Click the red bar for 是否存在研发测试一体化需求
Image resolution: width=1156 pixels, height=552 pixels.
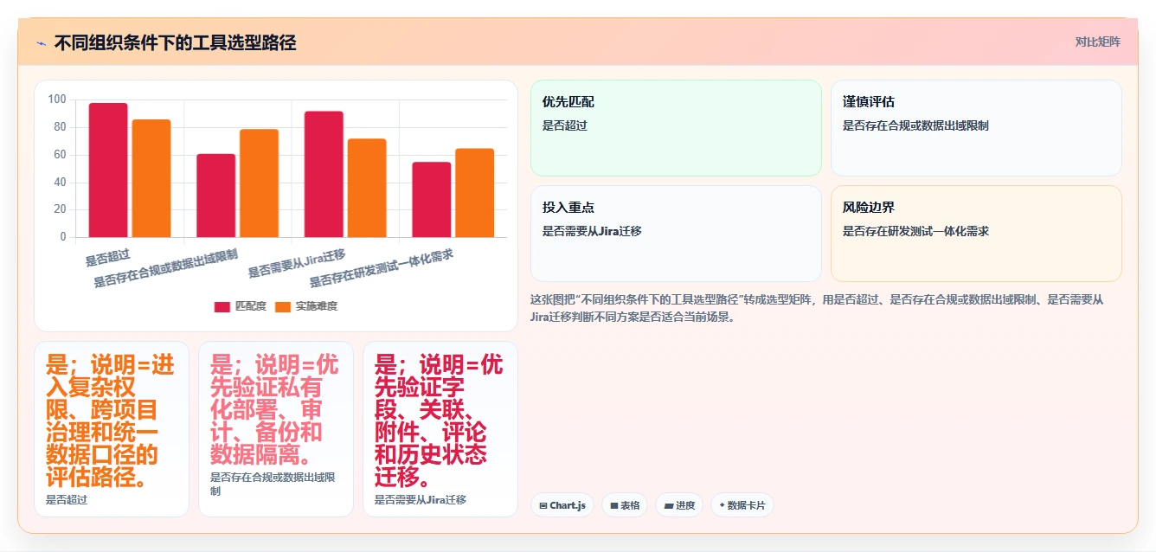click(432, 200)
